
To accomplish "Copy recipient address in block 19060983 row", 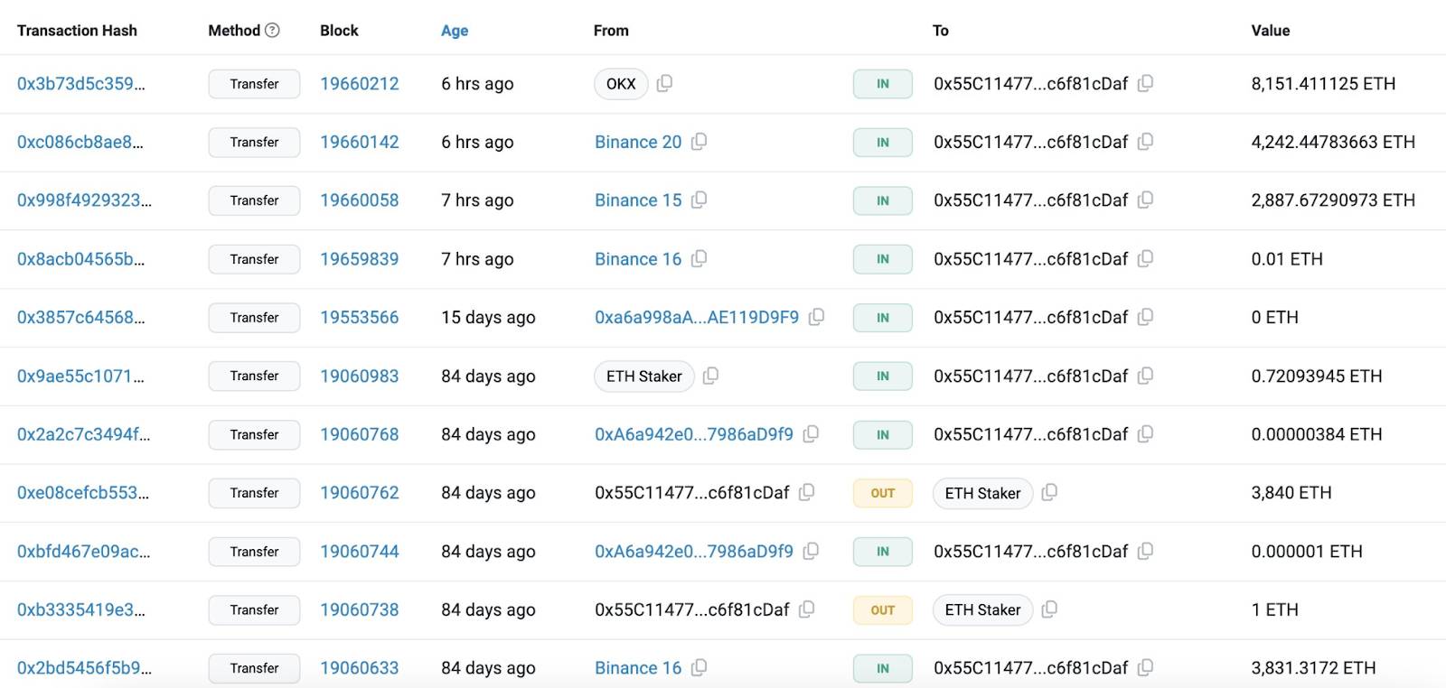I will (1145, 376).
